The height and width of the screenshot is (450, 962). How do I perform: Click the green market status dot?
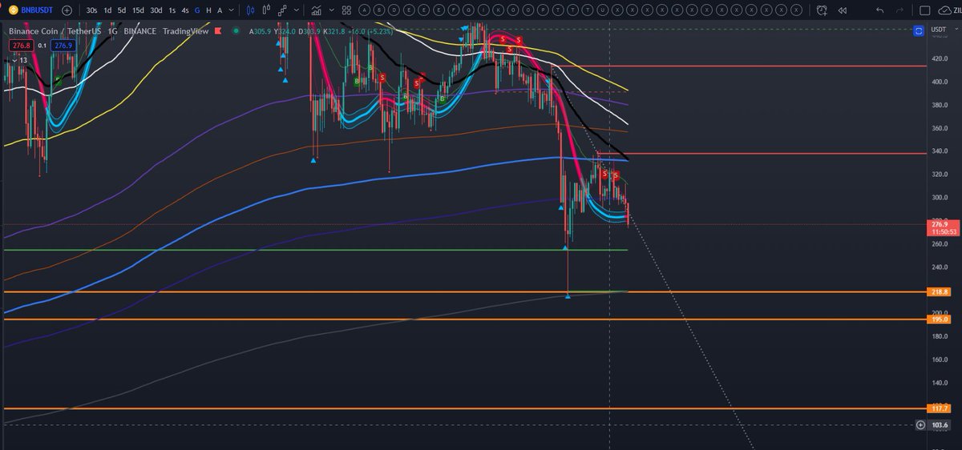pos(236,31)
